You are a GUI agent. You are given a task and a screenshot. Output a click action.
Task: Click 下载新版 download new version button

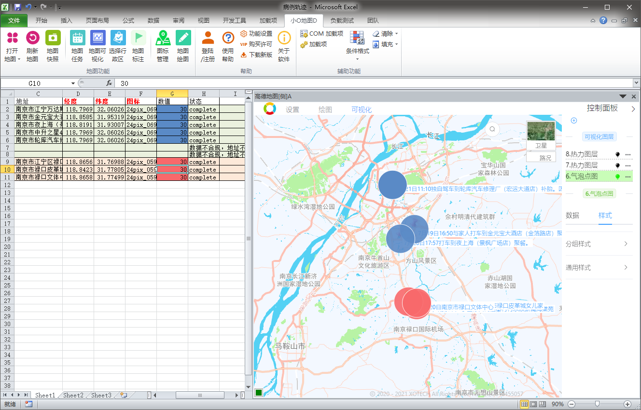(x=256, y=55)
